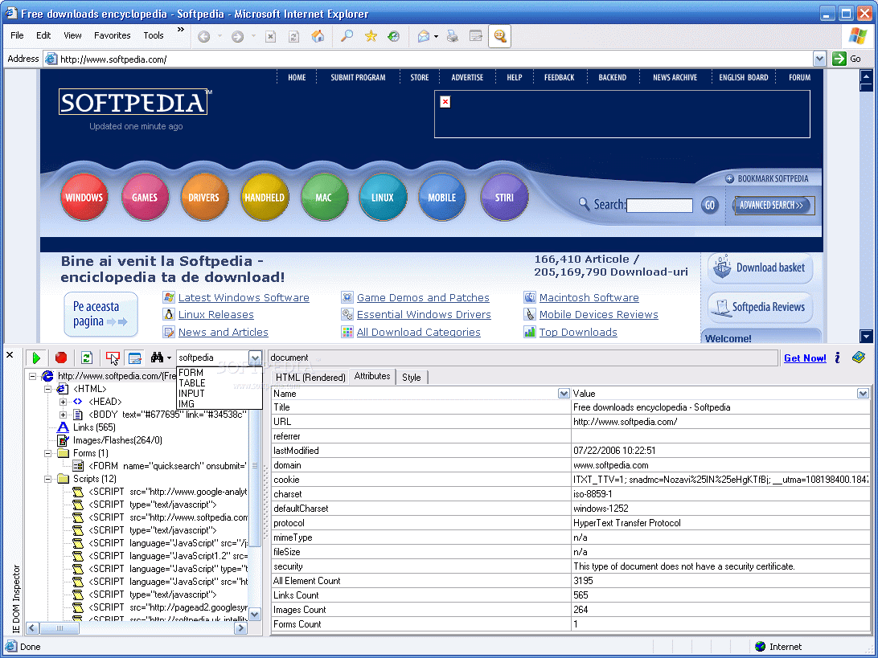Expand the BODY tree node

click(64, 415)
